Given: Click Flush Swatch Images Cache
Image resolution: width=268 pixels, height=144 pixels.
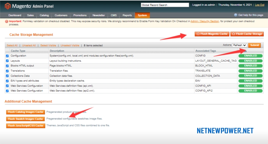Looking at the screenshot, I should tap(26, 119).
